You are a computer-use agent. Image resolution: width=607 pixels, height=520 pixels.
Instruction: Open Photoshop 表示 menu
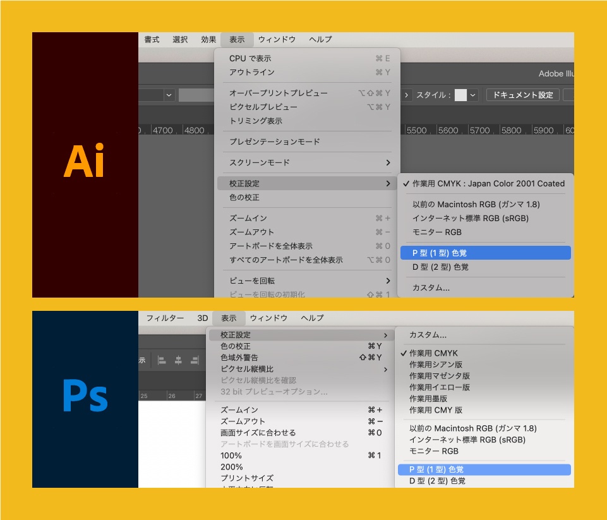tap(229, 318)
